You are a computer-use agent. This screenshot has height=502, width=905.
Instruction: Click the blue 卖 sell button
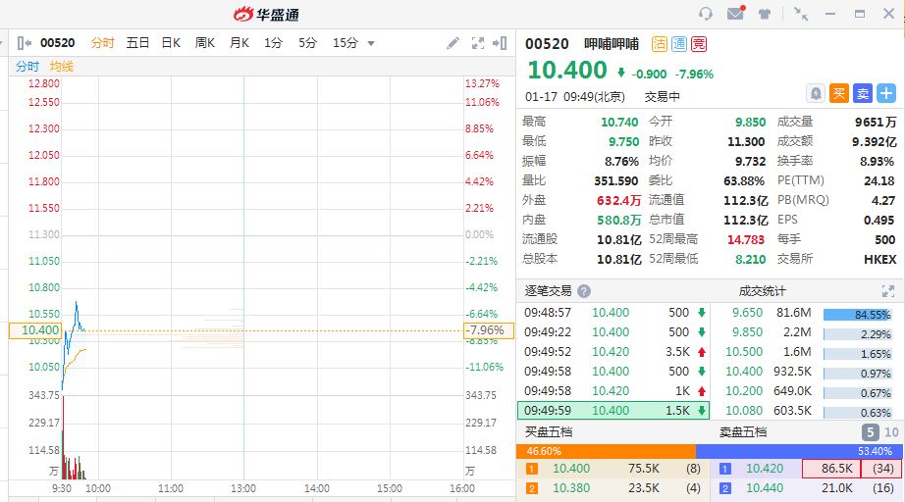(863, 93)
